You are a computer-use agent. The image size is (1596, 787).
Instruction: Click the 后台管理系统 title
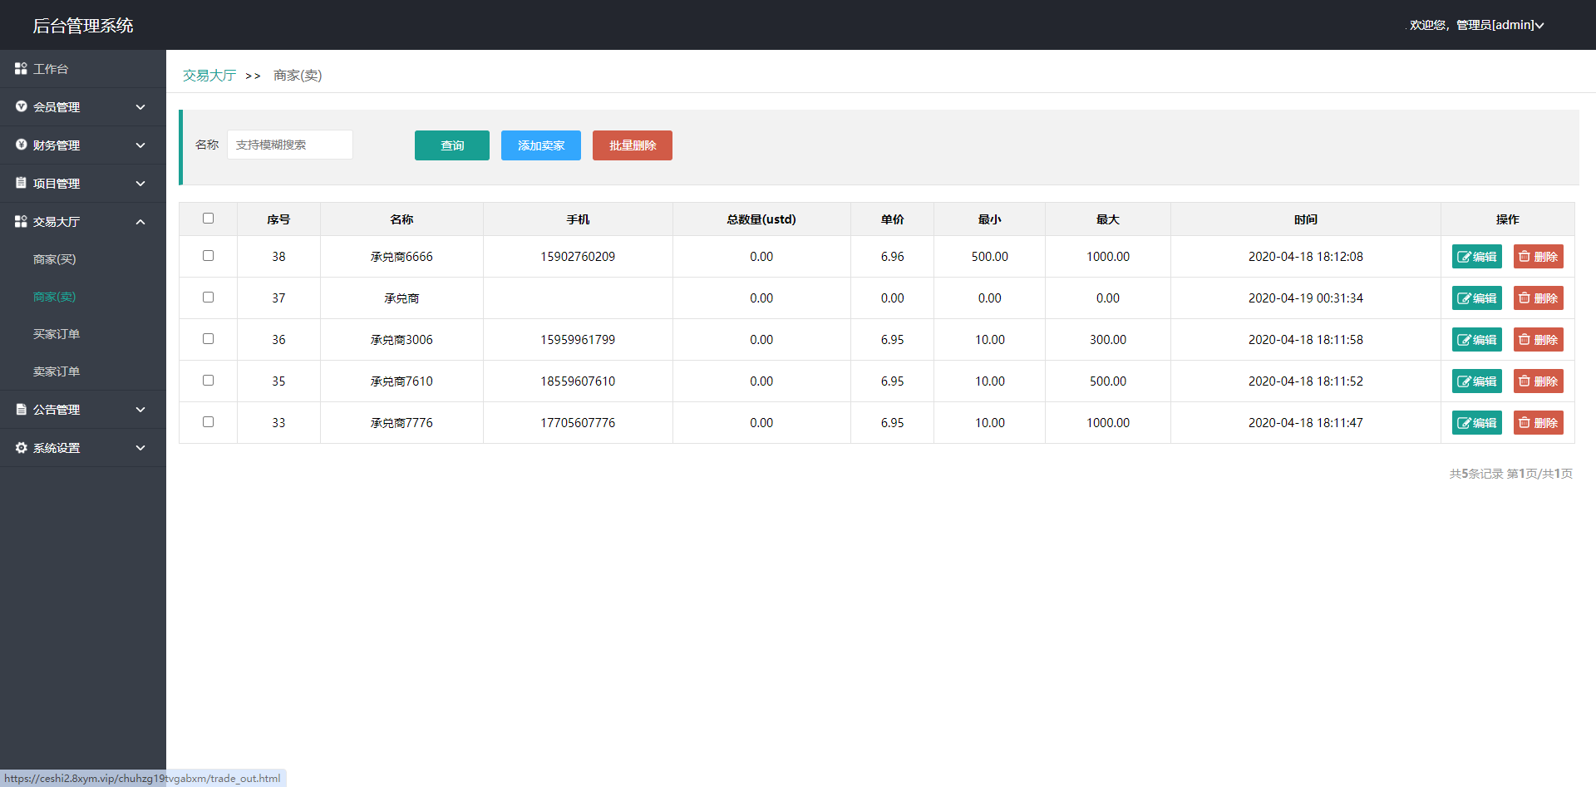[83, 26]
